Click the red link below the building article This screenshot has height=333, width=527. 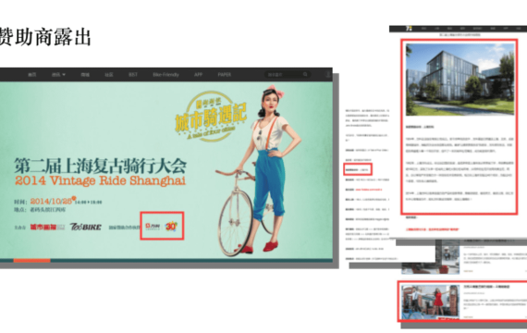pos(432,229)
